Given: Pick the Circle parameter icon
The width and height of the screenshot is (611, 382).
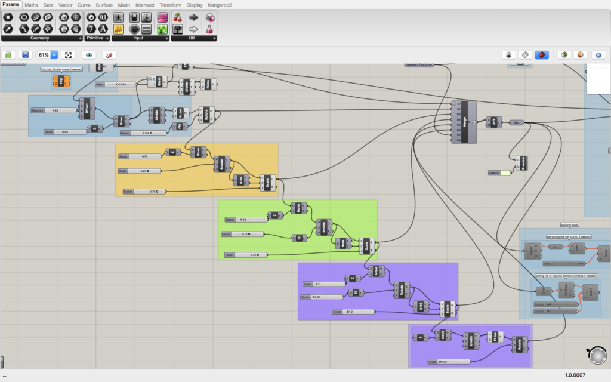Looking at the screenshot, I should pyautogui.click(x=24, y=17).
